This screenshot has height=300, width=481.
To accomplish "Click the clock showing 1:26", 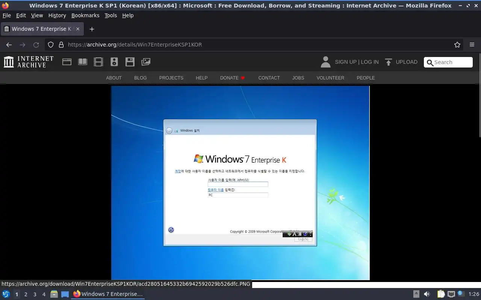I will pos(474,294).
